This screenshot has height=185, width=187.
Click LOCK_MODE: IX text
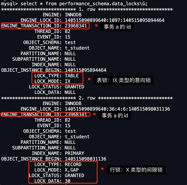[x=52, y=81]
